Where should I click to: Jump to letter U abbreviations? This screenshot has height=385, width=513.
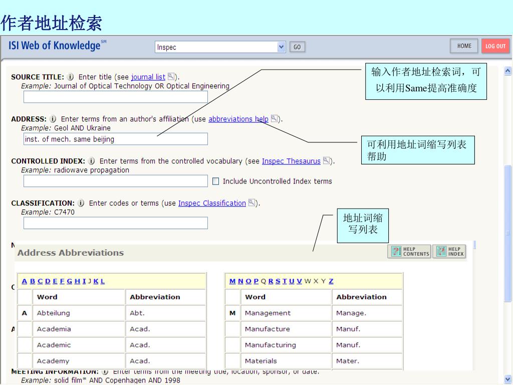[x=292, y=281]
